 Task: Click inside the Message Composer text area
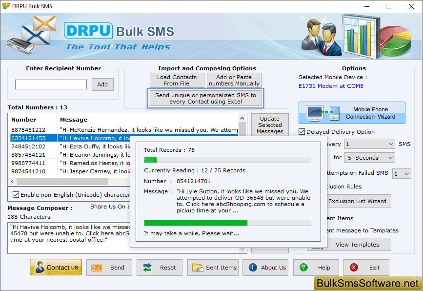(x=69, y=238)
